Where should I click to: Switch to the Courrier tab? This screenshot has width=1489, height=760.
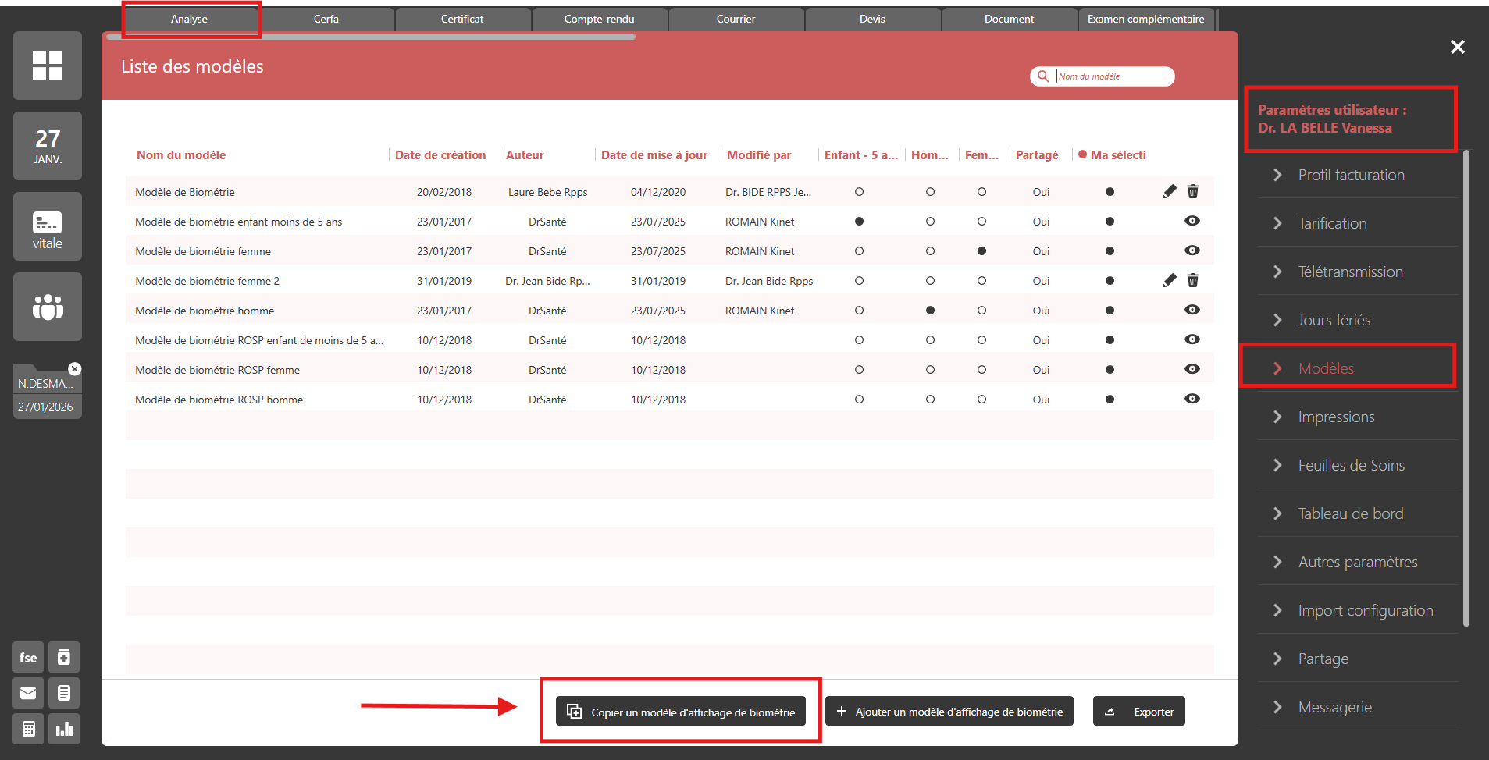[736, 20]
